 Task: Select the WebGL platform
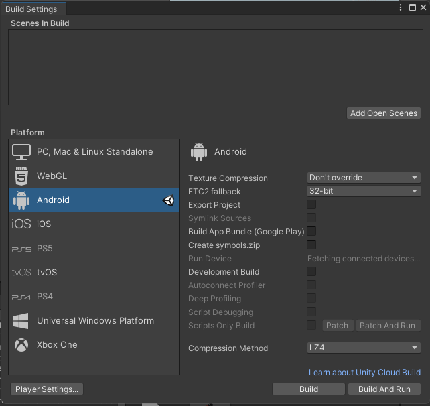click(94, 176)
